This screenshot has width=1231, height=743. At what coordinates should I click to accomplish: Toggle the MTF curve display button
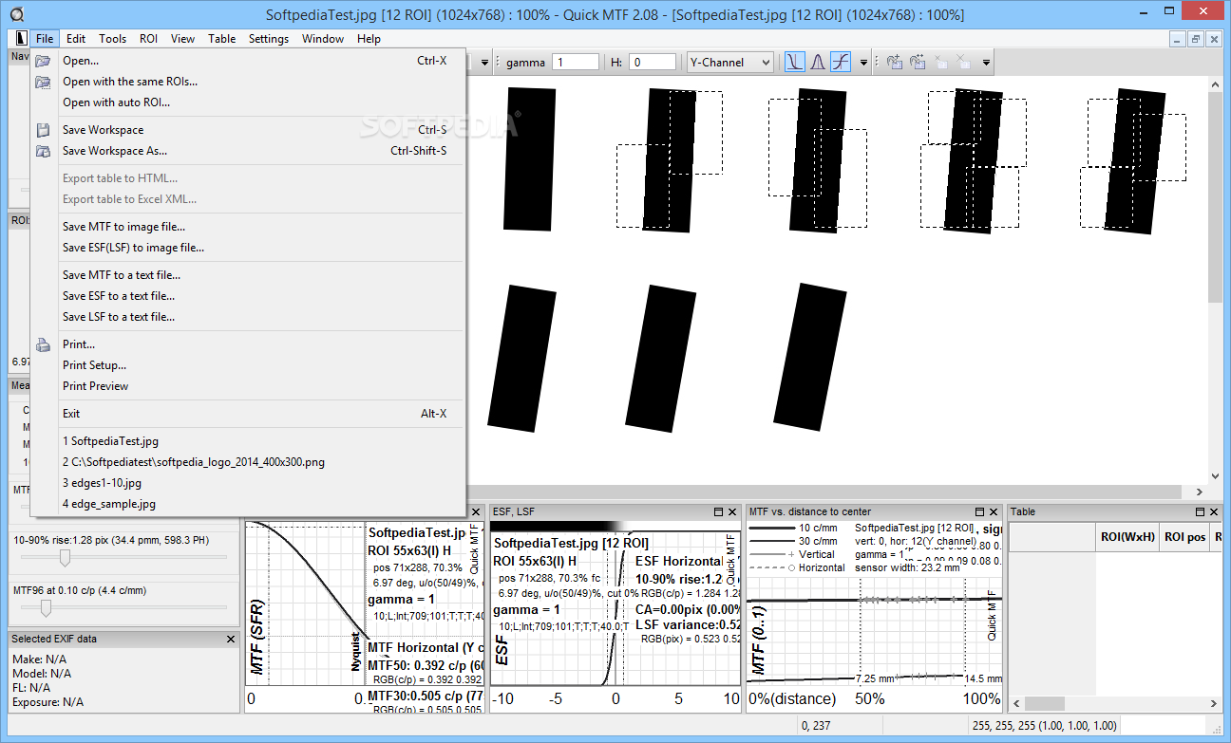pyautogui.click(x=794, y=63)
